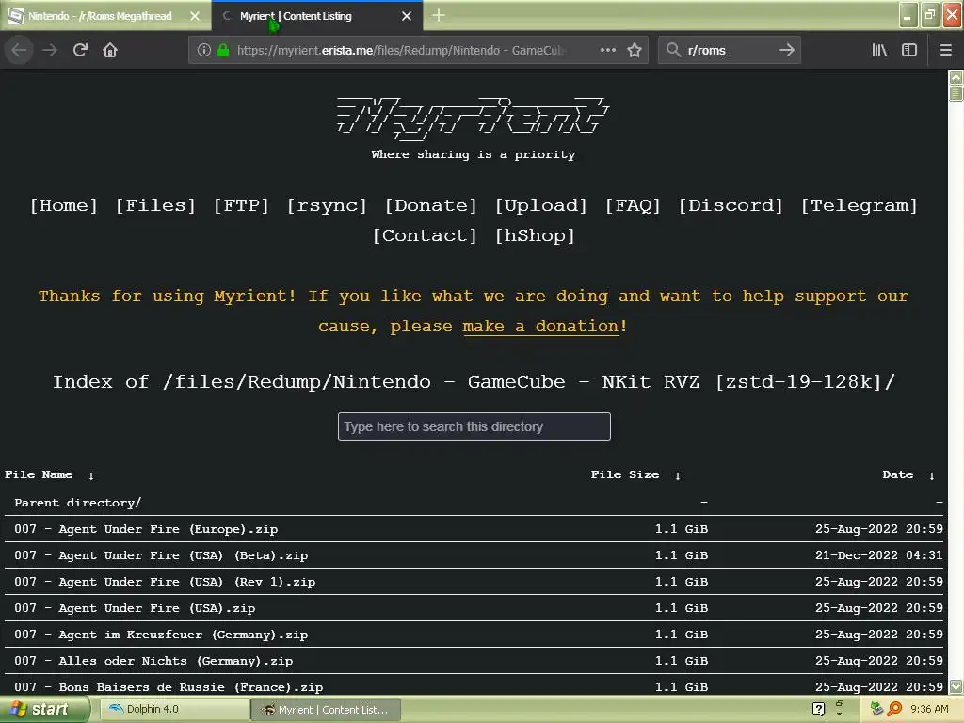Open the [Discord] navigation link
The image size is (964, 723).
point(730,205)
